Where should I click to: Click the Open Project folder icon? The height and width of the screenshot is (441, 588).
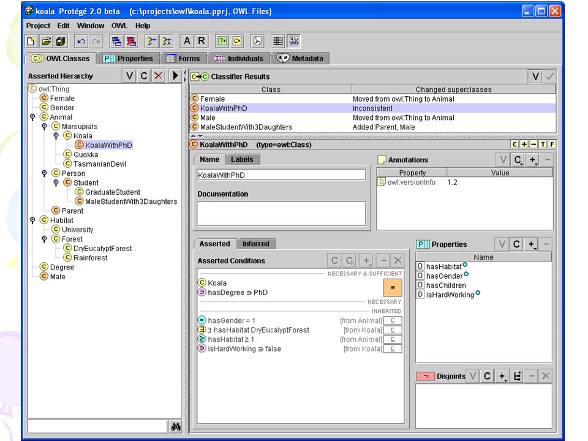coord(46,41)
